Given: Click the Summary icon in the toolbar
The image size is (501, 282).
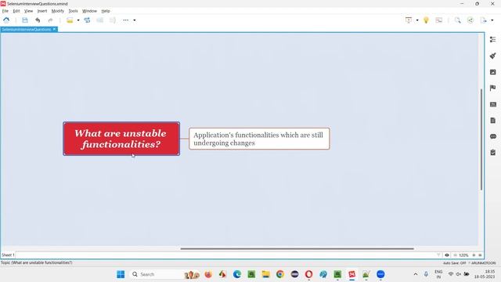Looking at the screenshot, I should pos(113,20).
